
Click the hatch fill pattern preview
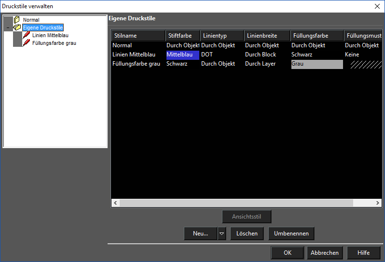pyautogui.click(x=366, y=64)
